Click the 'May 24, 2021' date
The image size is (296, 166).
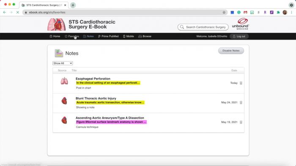coord(229,102)
